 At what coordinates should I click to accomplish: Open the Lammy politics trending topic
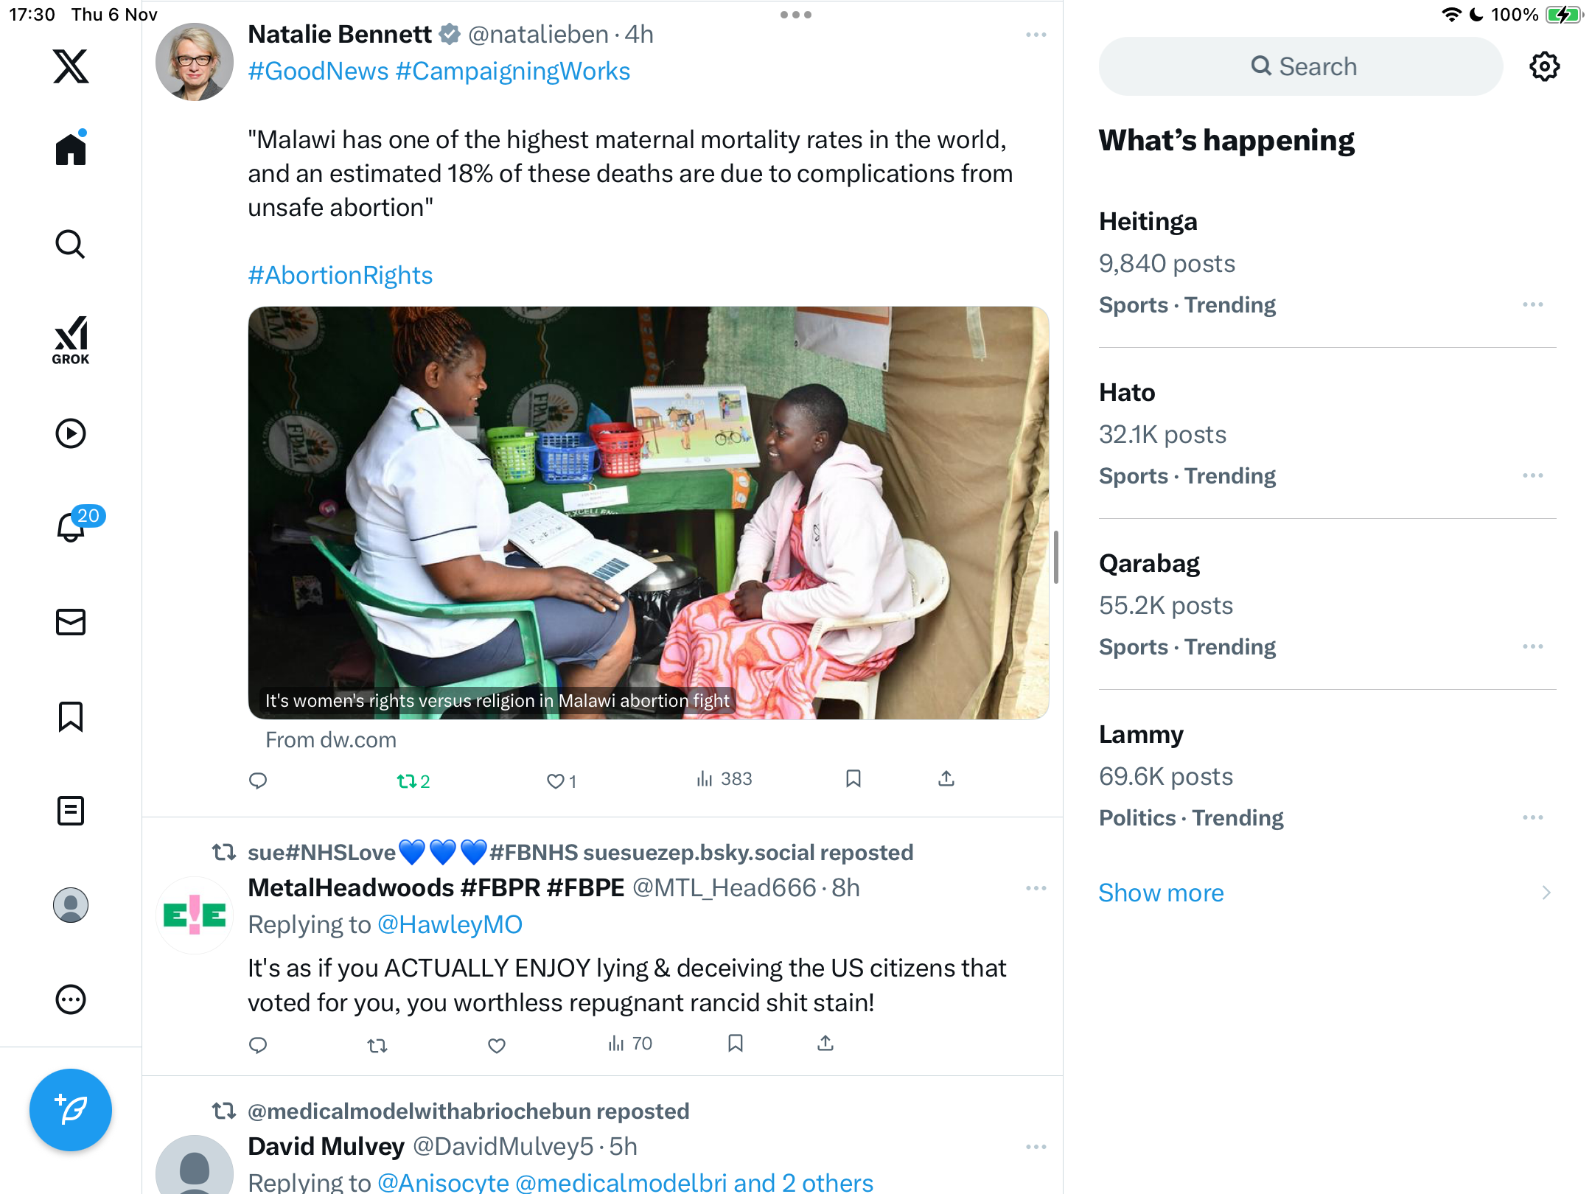[x=1141, y=735]
